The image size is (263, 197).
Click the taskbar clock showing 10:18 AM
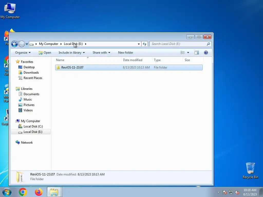[250, 192]
